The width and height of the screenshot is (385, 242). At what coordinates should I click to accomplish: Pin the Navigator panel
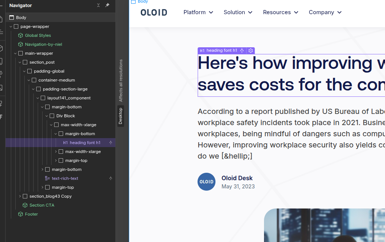pos(107,5)
